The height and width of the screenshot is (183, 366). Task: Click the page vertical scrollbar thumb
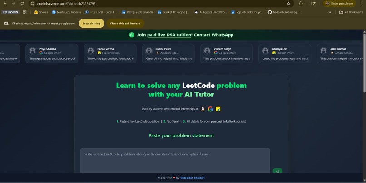[x=364, y=64]
